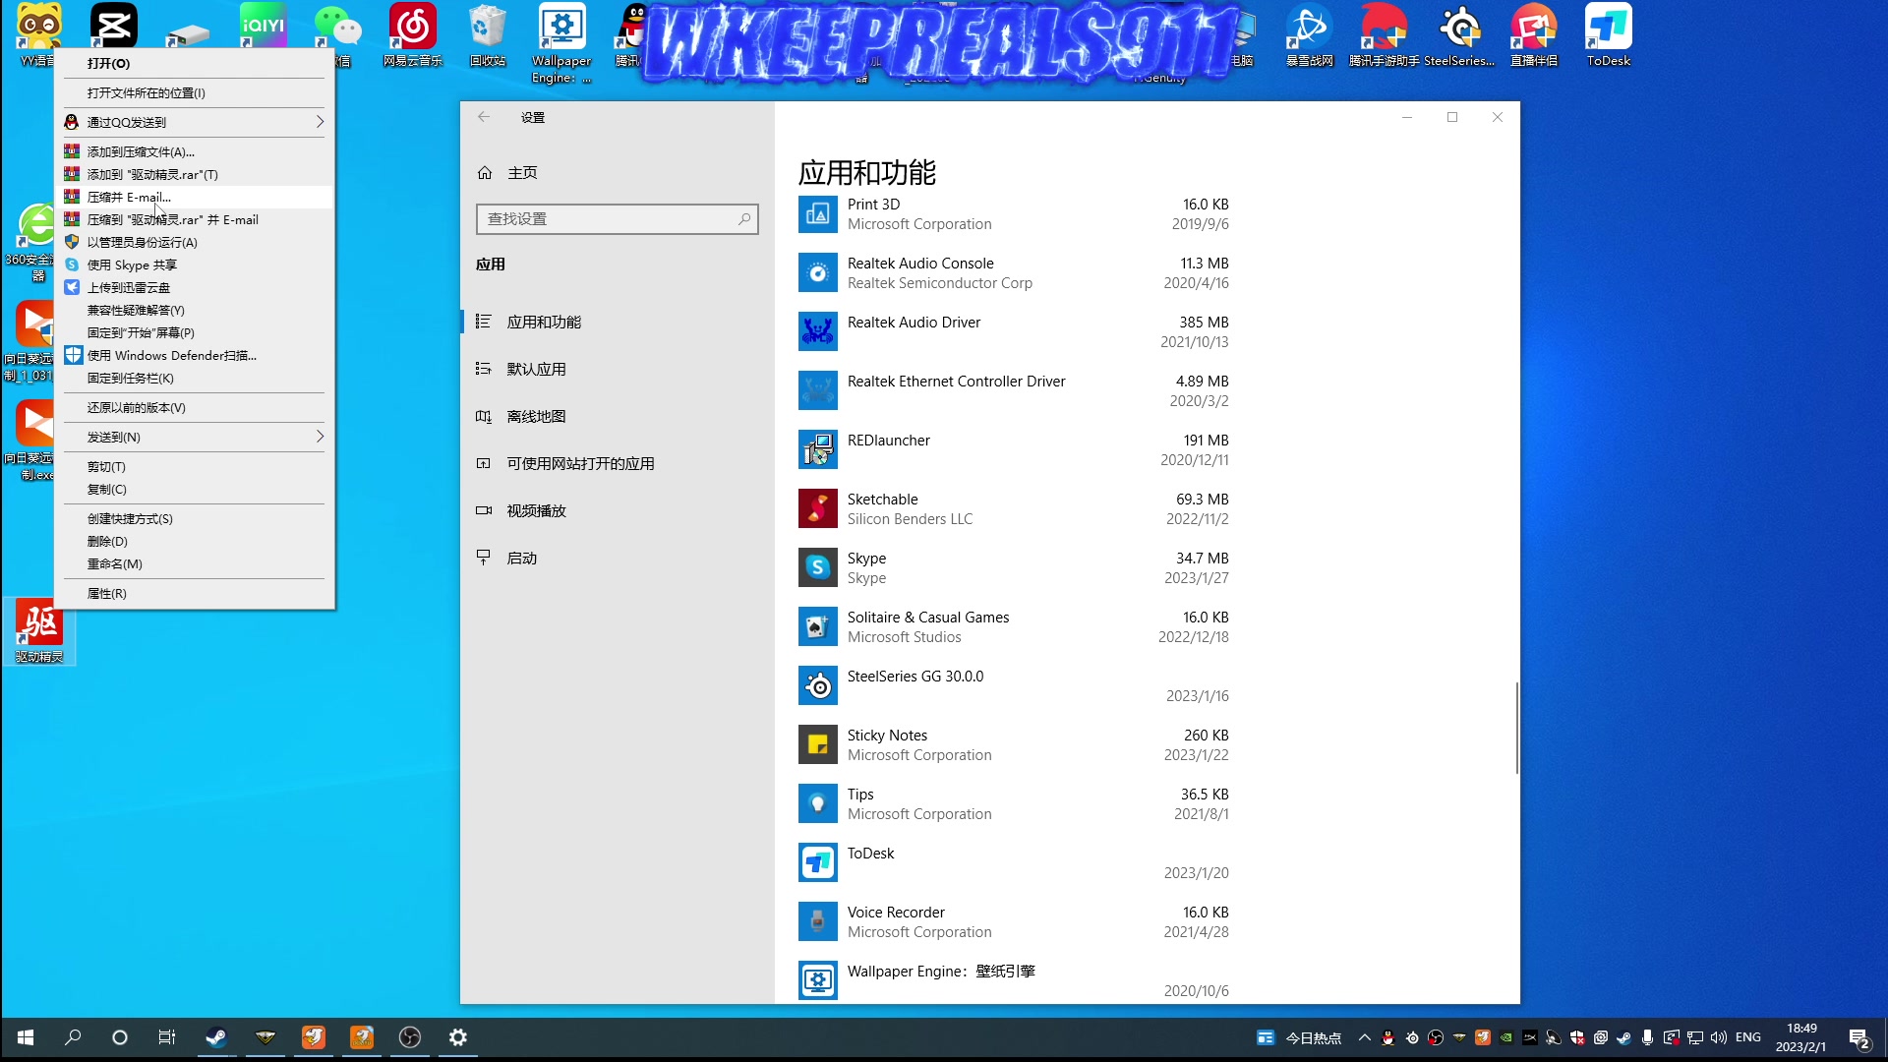This screenshot has height=1062, width=1888.
Task: Go back using the Settings back arrow
Action: pyautogui.click(x=484, y=117)
